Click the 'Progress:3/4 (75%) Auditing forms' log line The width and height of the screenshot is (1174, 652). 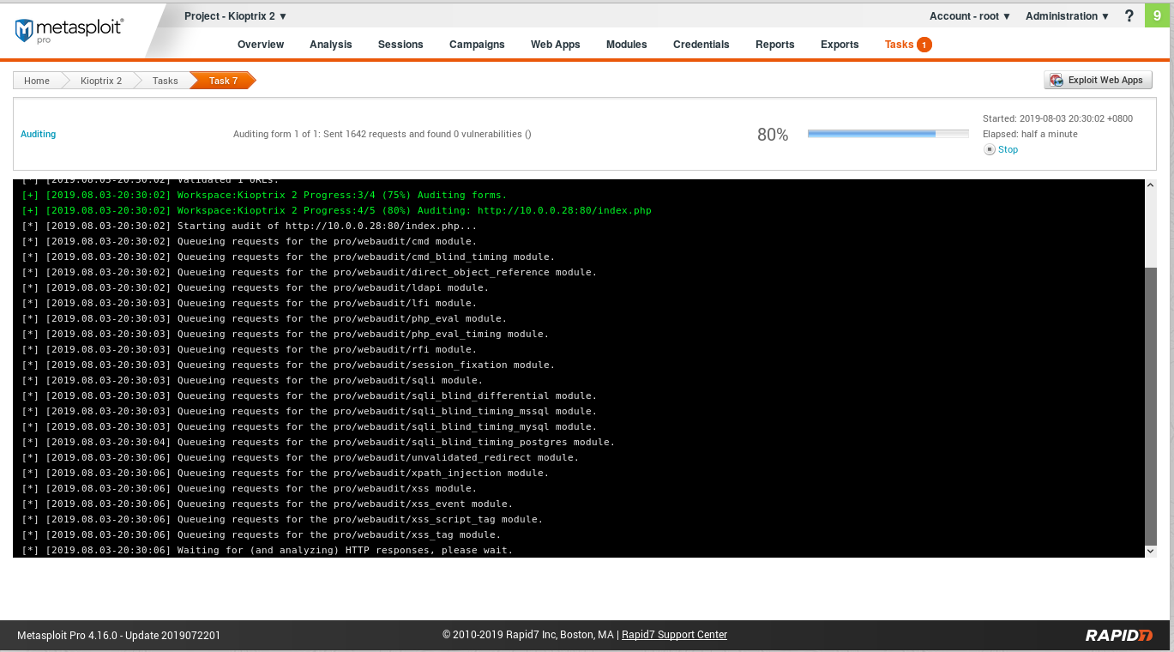pyautogui.click(x=265, y=195)
